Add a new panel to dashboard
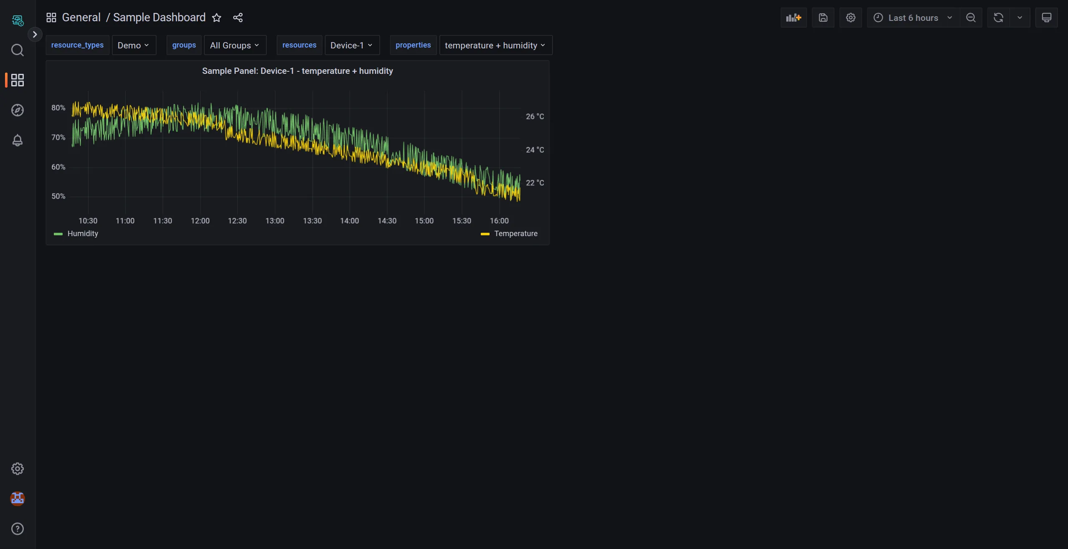Image resolution: width=1068 pixels, height=549 pixels. click(x=794, y=18)
